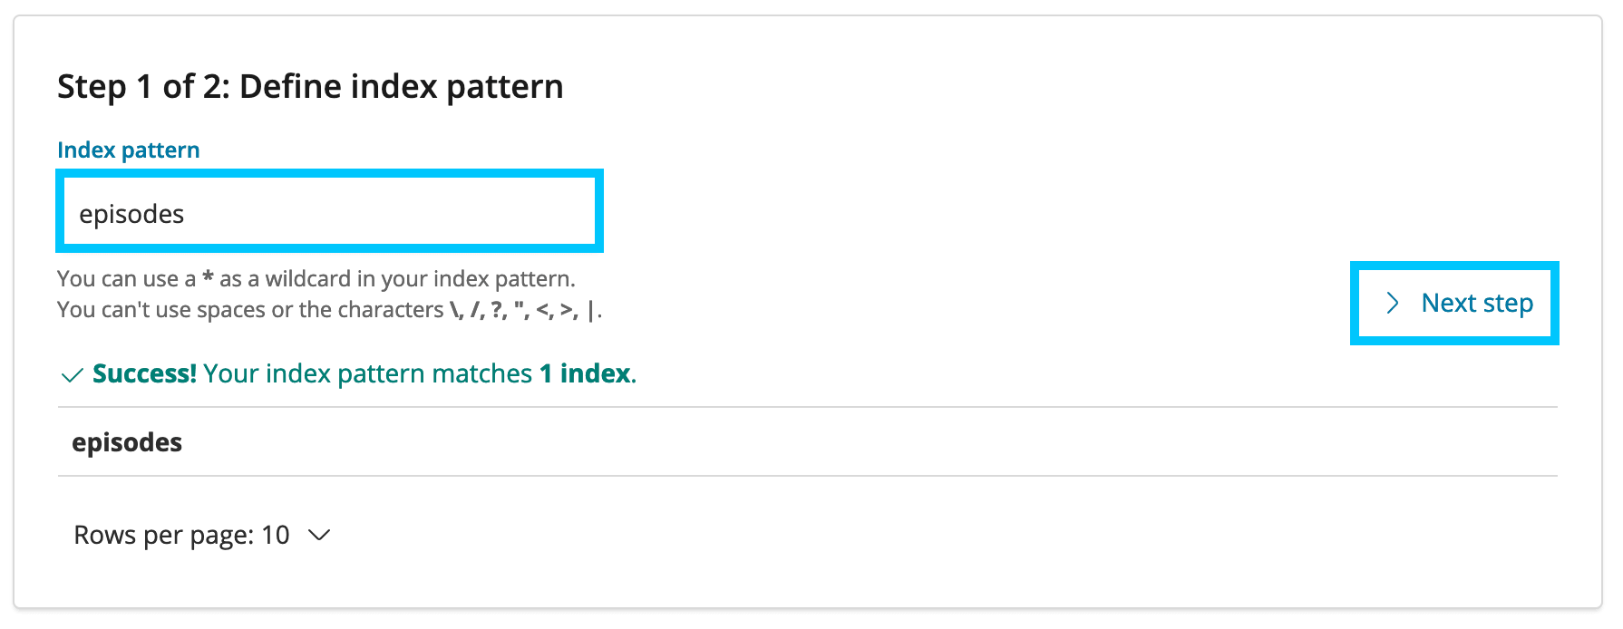Click the bold 1 index text

(585, 373)
